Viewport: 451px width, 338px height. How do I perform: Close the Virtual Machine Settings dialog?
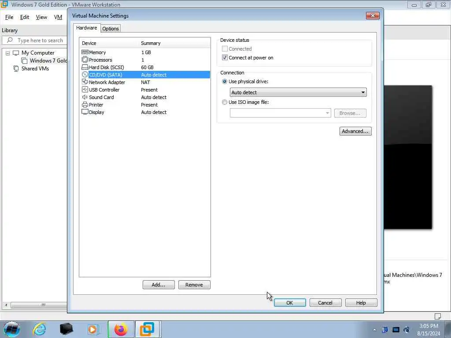[x=373, y=15]
